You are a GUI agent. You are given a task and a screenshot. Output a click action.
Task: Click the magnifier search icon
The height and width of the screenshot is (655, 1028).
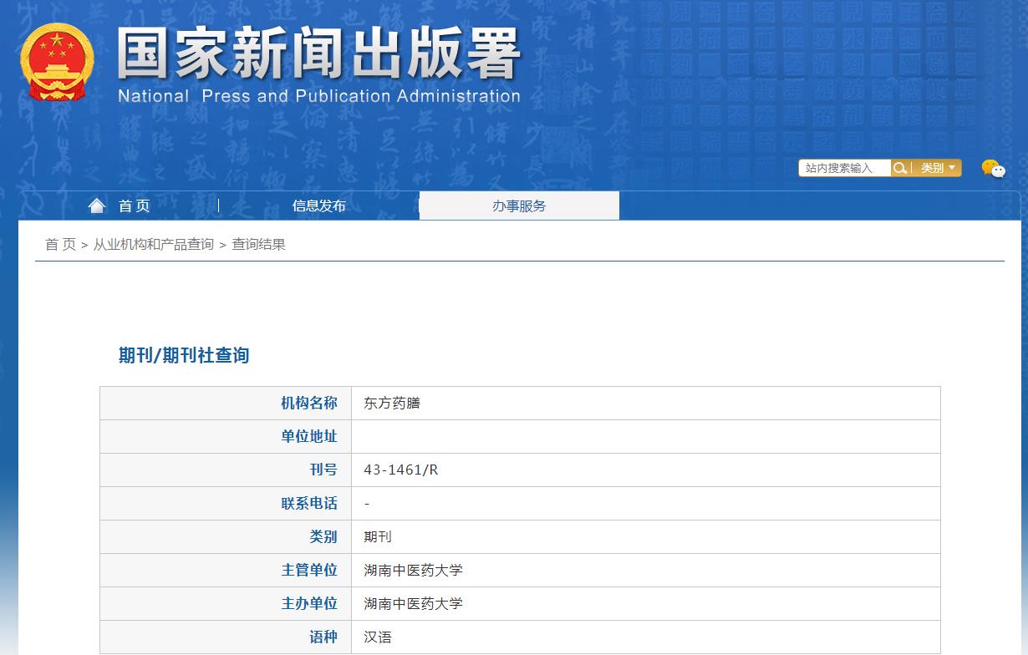(x=900, y=168)
